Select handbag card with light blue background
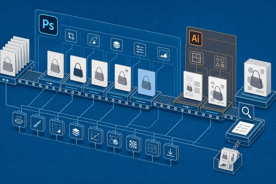Screen dimensions: 276x184 pyautogui.click(x=146, y=82)
